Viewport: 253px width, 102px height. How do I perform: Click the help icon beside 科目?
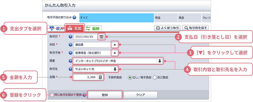pyautogui.click(x=70, y=45)
